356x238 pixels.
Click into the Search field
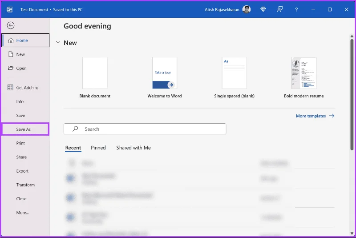click(x=145, y=129)
